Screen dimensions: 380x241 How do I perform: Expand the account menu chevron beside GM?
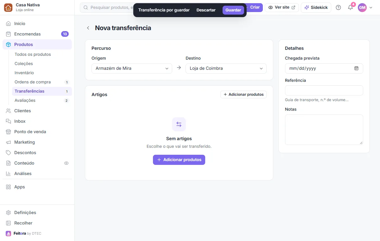point(371,7)
